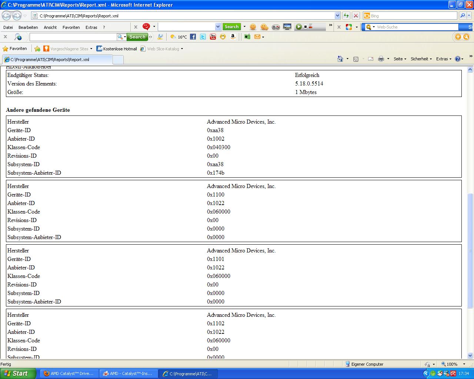
Task: Click the Kostenlose Hotmail favorites link
Action: point(117,49)
